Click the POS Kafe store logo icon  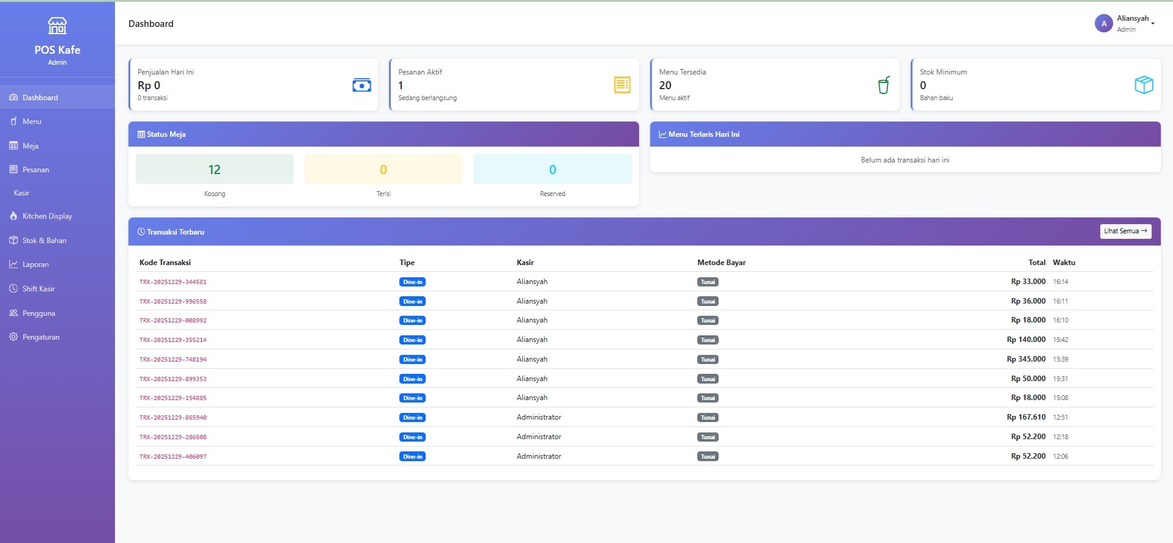[x=57, y=26]
